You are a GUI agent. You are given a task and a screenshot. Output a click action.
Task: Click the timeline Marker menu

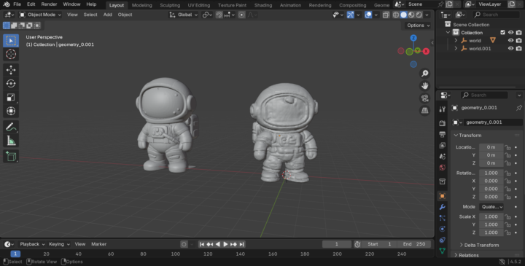tap(98, 244)
